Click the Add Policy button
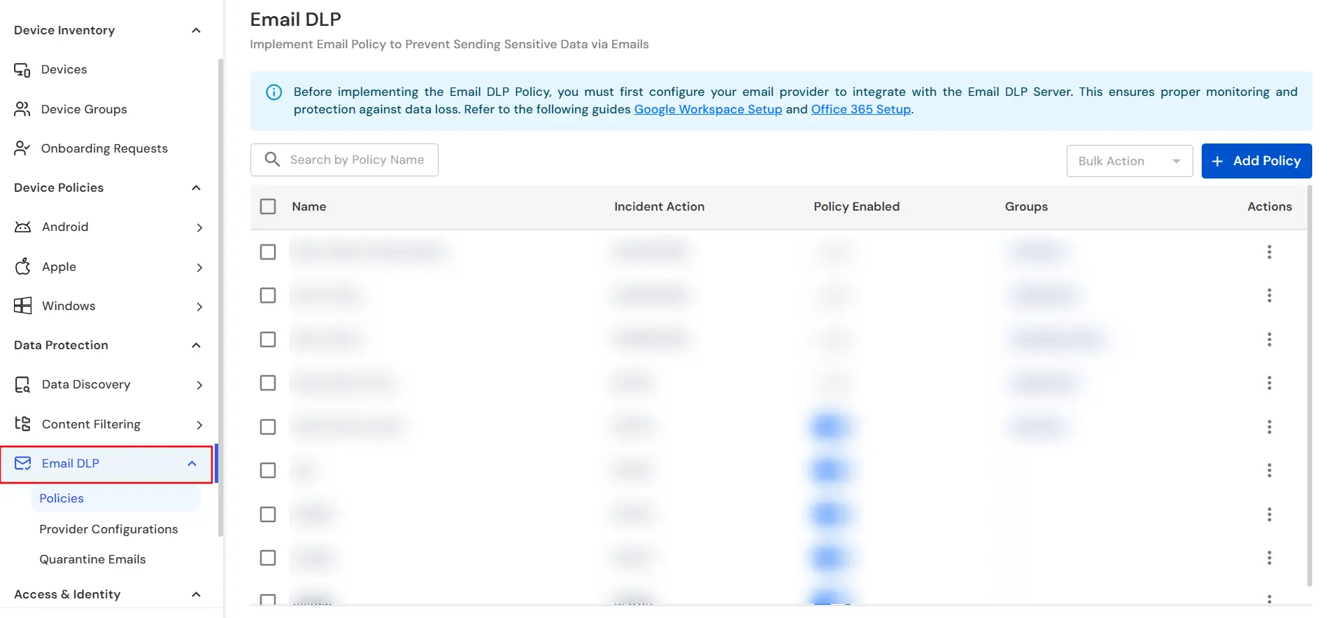The width and height of the screenshot is (1336, 618). click(1256, 160)
